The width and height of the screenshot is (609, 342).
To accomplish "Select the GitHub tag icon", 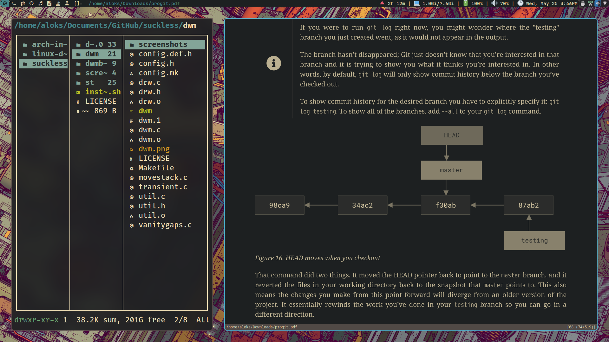I will tap(31, 3).
